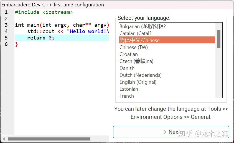Click the int main code line
This screenshot has height=143, width=234.
(x=62, y=25)
